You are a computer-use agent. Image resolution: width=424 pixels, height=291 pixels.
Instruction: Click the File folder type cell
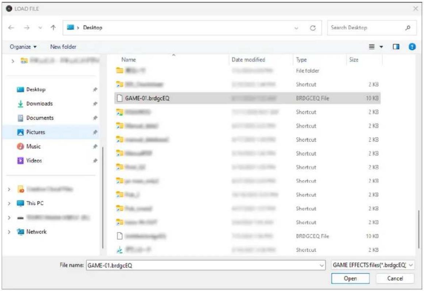[308, 71]
